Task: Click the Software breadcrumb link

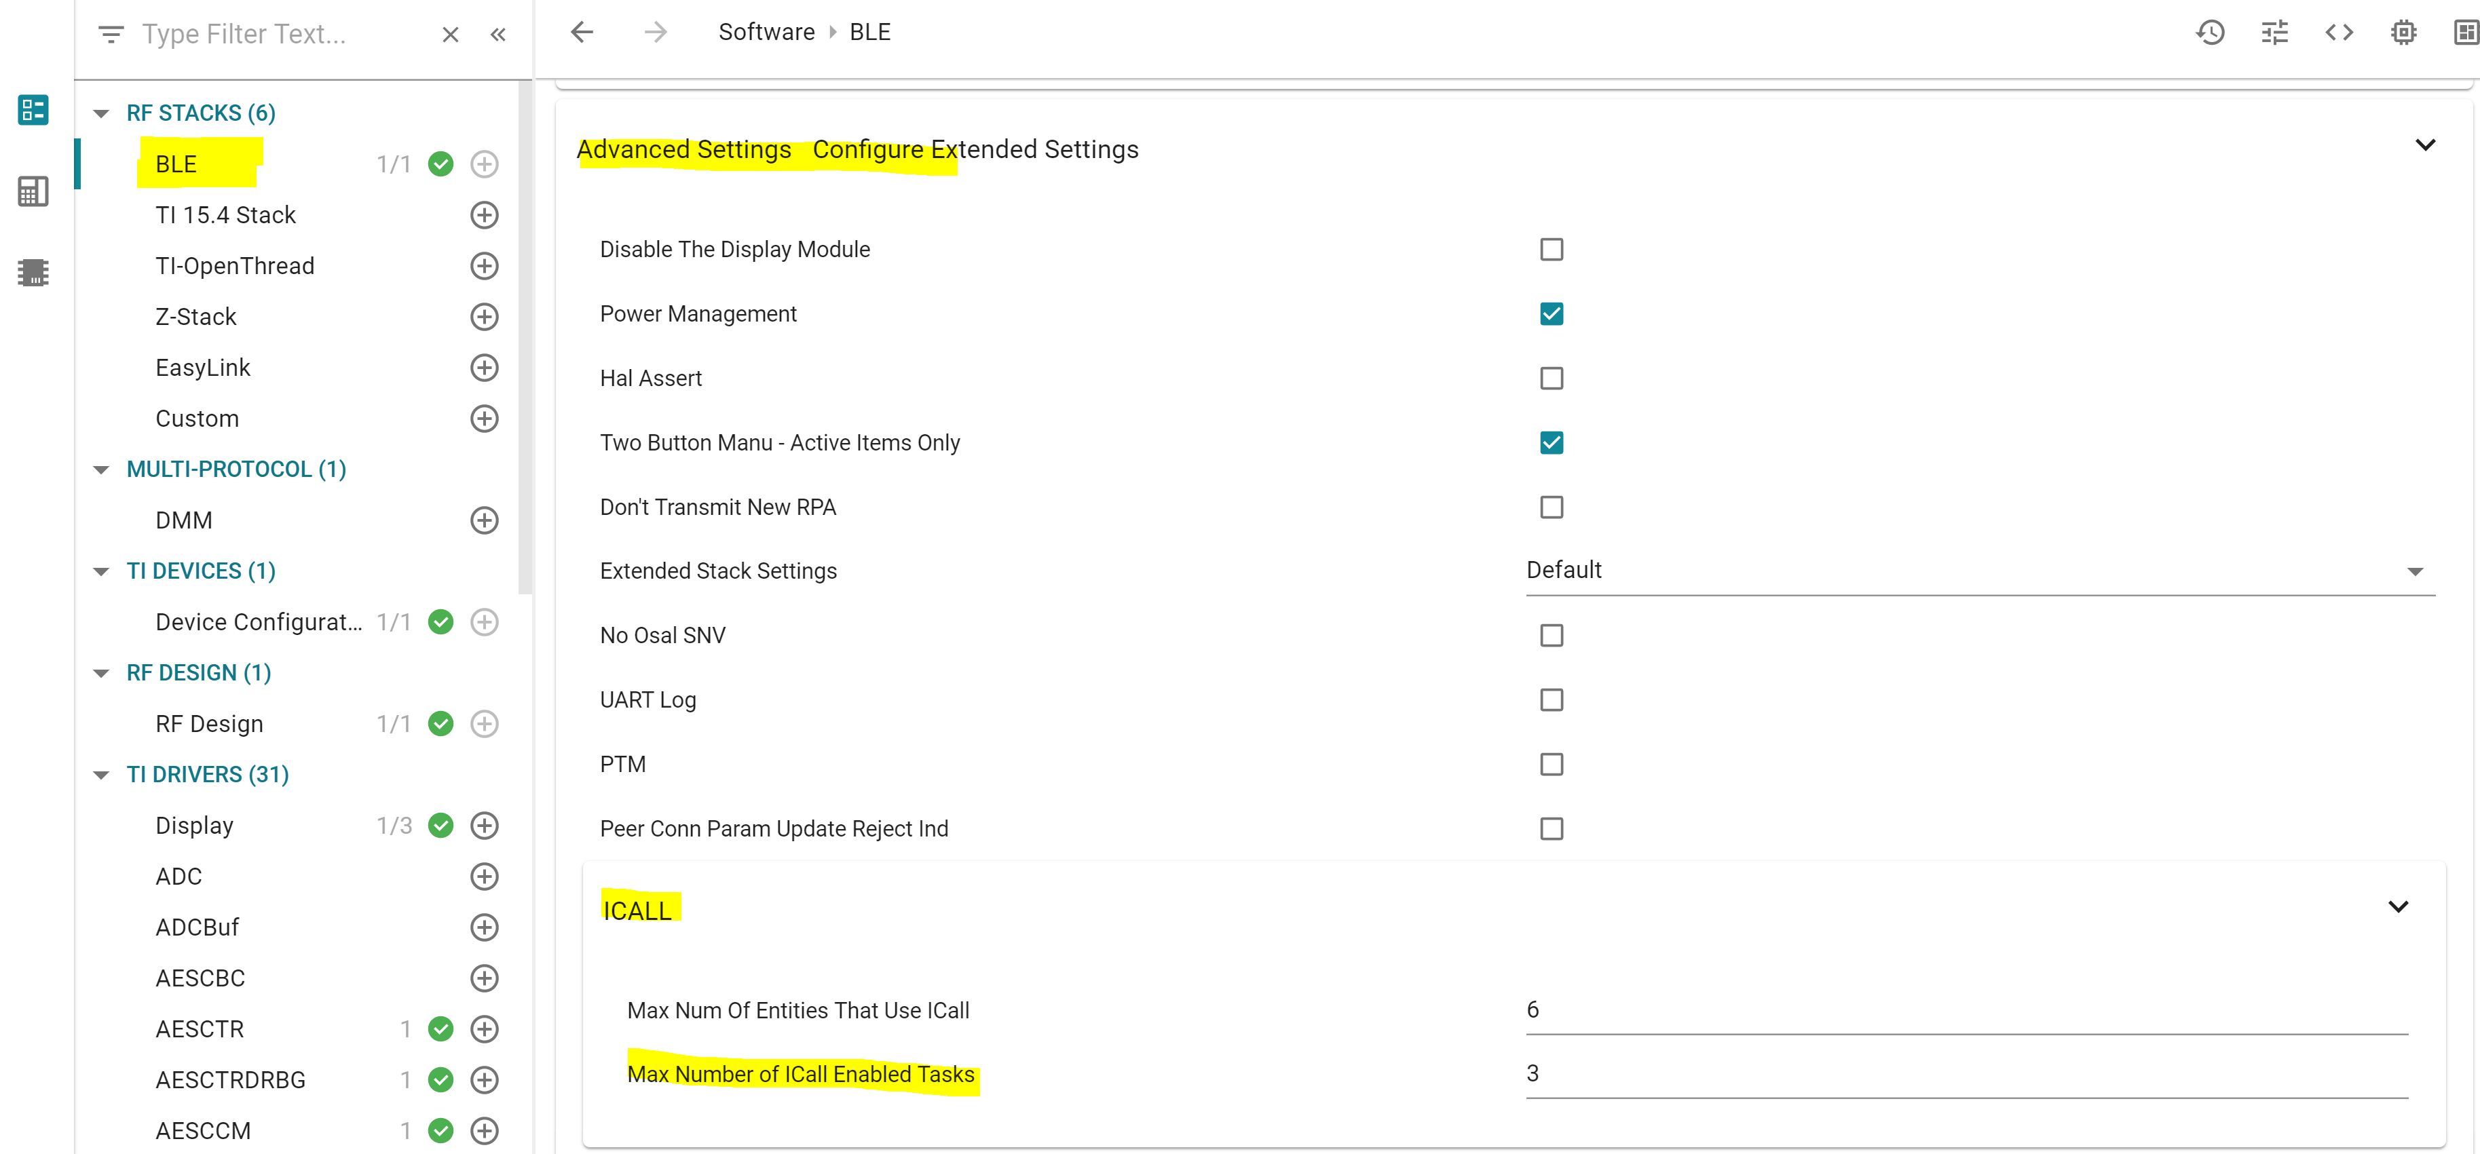Action: (766, 33)
